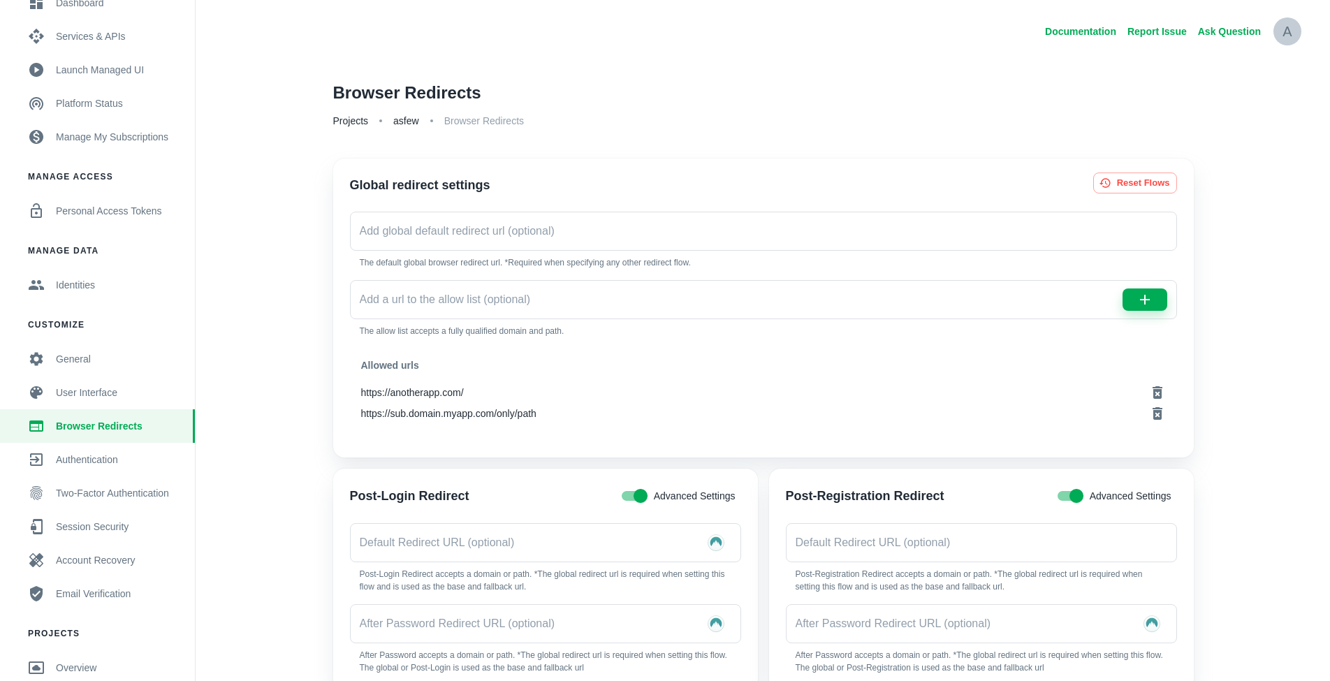This screenshot has height=681, width=1330.
Task: Focus the global default redirect url input
Action: click(x=762, y=231)
